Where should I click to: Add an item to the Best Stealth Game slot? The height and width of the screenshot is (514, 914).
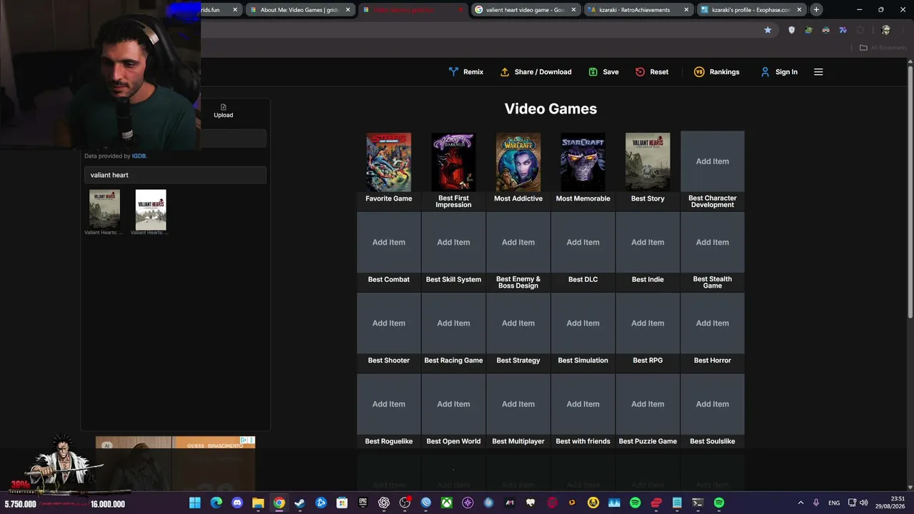(x=713, y=242)
